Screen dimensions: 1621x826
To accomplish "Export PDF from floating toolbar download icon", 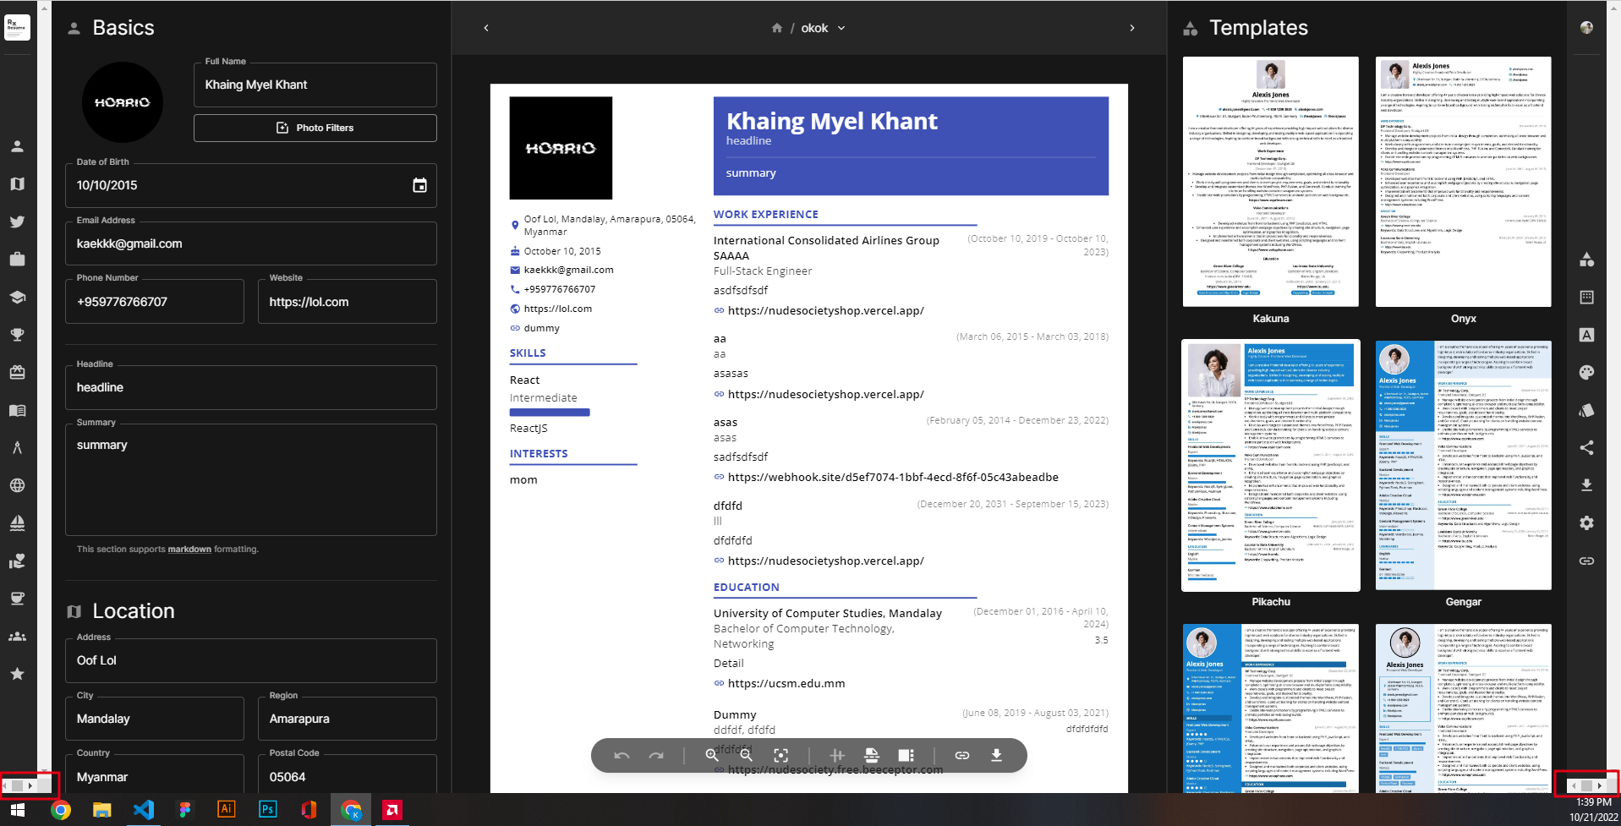I will pyautogui.click(x=997, y=755).
